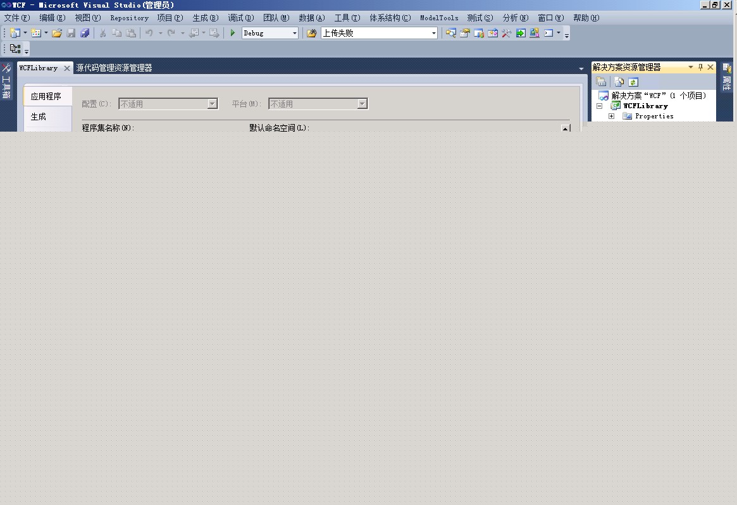The image size is (737, 505).
Task: Close the Solution Explorer panel
Action: point(710,67)
